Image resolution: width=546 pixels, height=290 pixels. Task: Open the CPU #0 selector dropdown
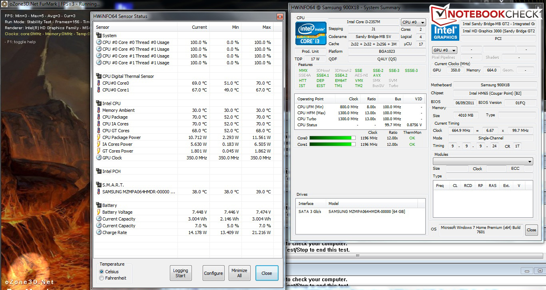413,22
